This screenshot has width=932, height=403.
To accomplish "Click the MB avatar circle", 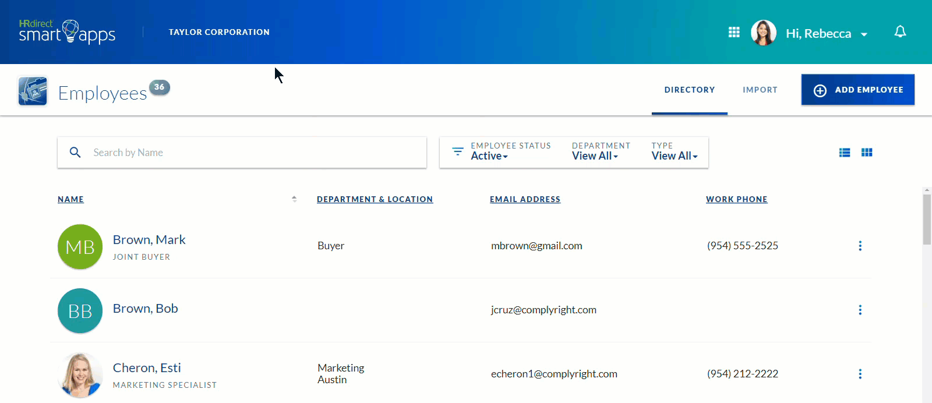I will click(80, 247).
